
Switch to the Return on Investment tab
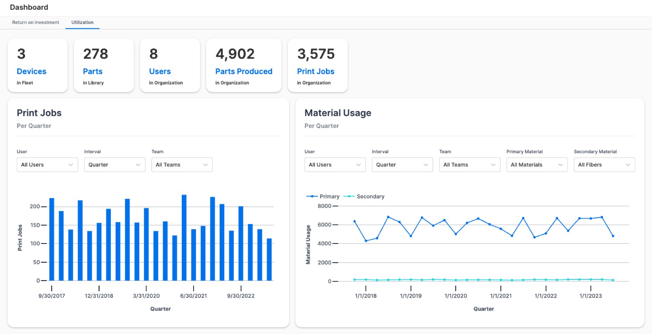pos(35,22)
